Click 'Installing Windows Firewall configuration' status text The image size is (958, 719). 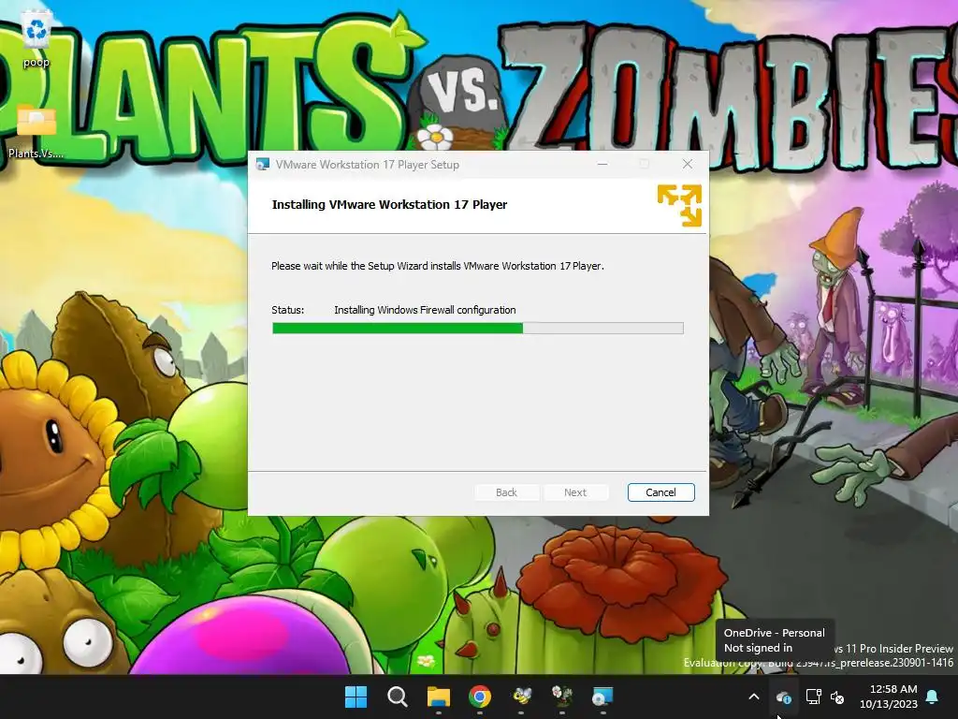point(425,310)
